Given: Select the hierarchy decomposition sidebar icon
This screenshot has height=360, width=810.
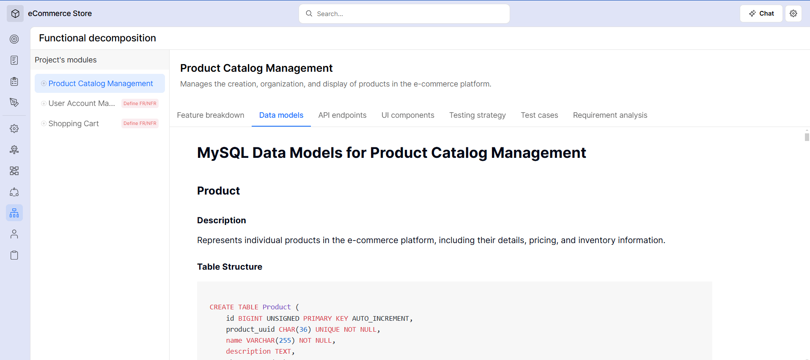Looking at the screenshot, I should point(14,213).
